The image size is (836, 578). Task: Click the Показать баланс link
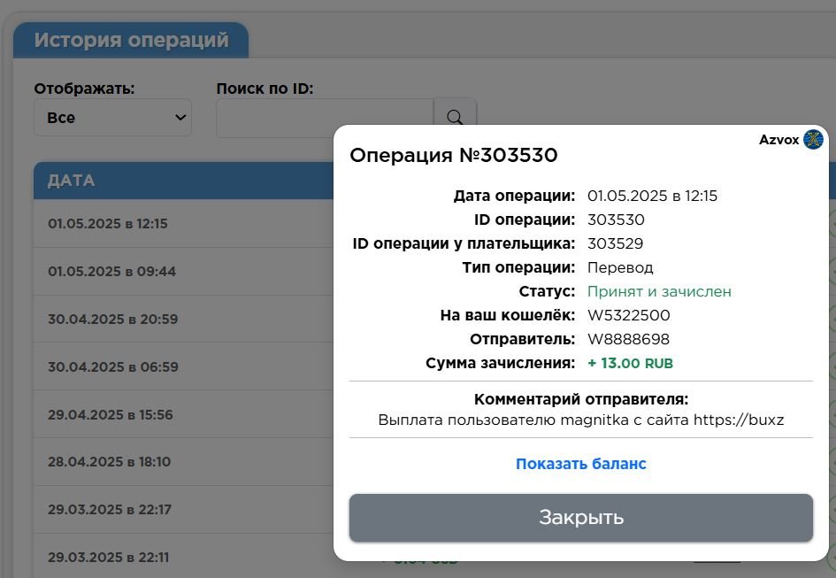[x=580, y=464]
